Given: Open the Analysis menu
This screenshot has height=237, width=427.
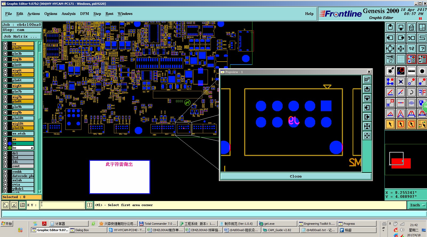Looking at the screenshot, I should pyautogui.click(x=69, y=14).
